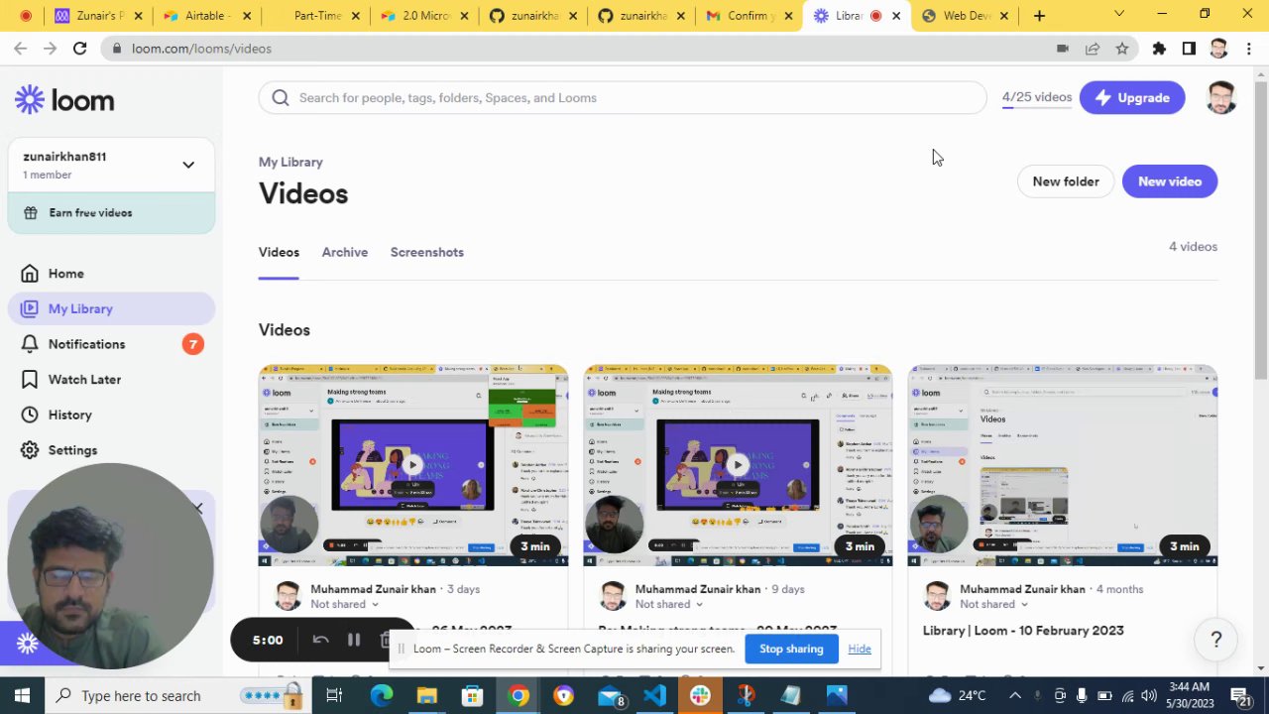Switch to the Airtable browser tab

click(206, 16)
